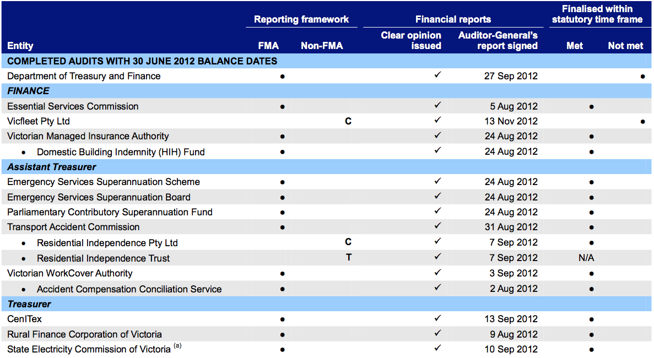
Task: Click the Not met dot for Department of Treasury
Action: coord(643,77)
